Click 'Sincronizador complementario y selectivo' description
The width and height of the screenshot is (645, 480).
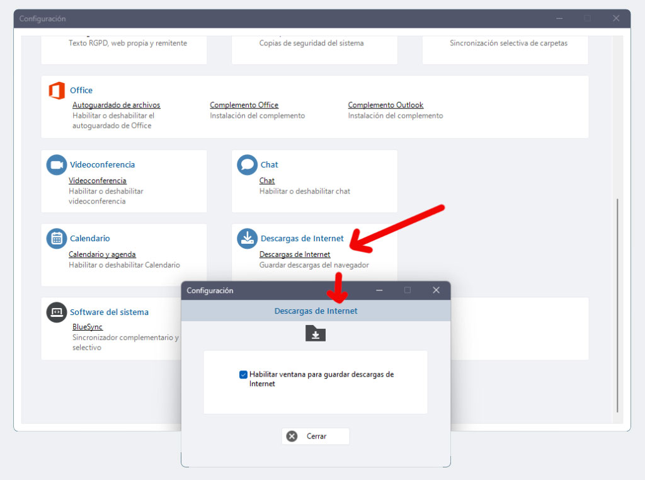pos(125,343)
